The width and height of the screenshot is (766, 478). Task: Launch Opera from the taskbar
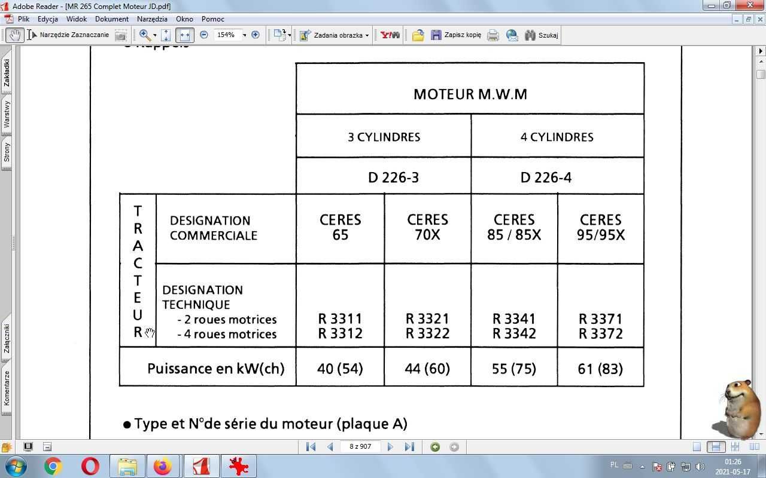[90, 466]
